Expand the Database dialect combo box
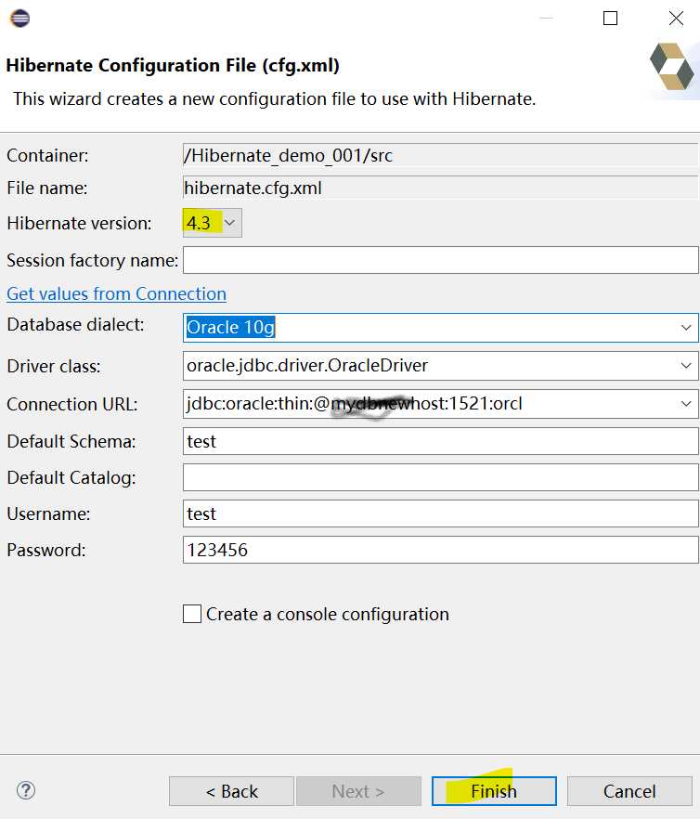 (x=686, y=328)
